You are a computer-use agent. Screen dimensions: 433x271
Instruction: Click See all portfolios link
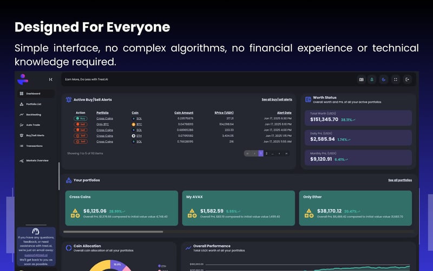(400, 180)
